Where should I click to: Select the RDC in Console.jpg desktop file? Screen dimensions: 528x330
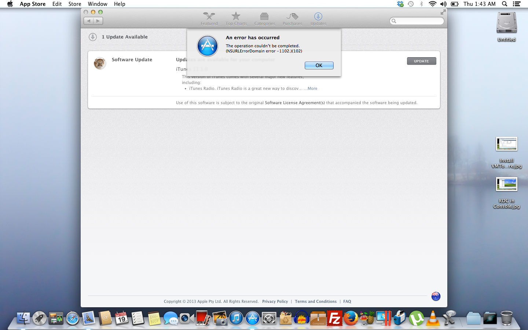506,193
